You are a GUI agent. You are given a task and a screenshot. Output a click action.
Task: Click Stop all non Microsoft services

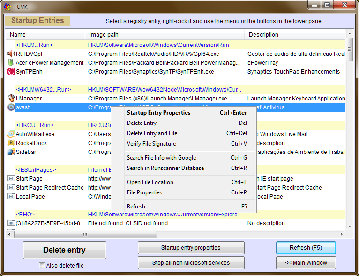pyautogui.click(x=191, y=263)
